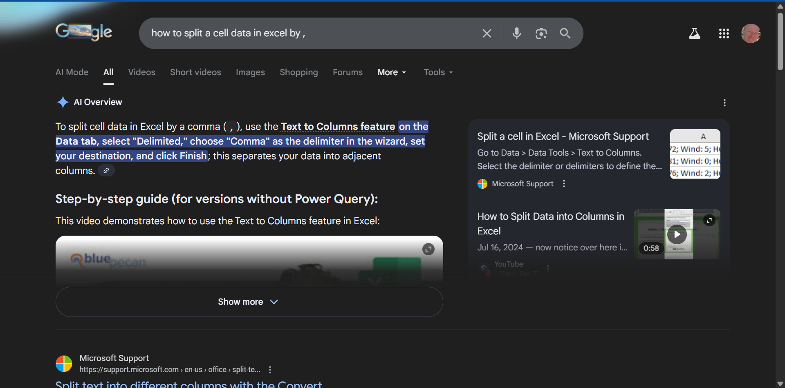Click the AI Overview source link chip
Viewport: 785px width, 388px height.
(106, 171)
